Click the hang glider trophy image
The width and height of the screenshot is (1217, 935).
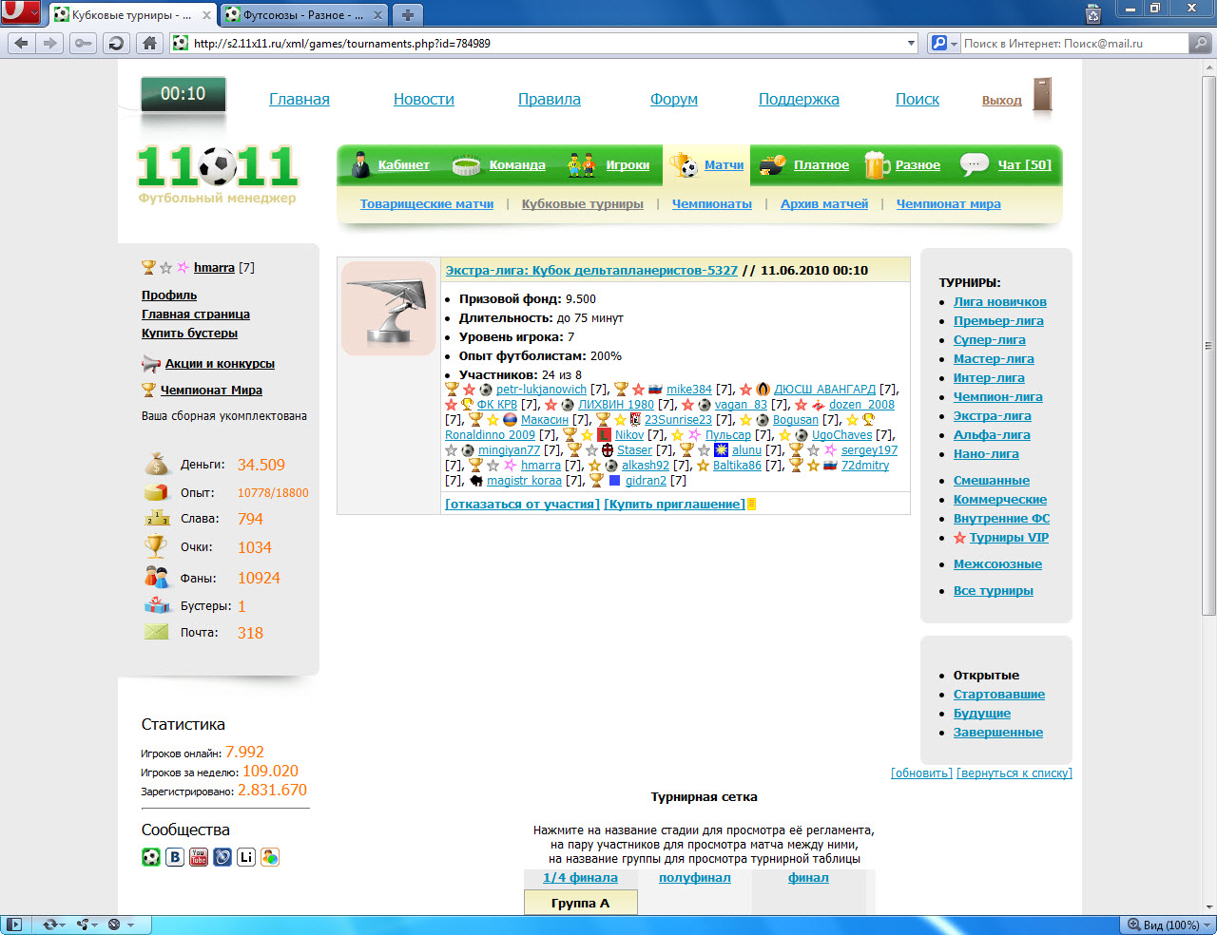[x=388, y=309]
